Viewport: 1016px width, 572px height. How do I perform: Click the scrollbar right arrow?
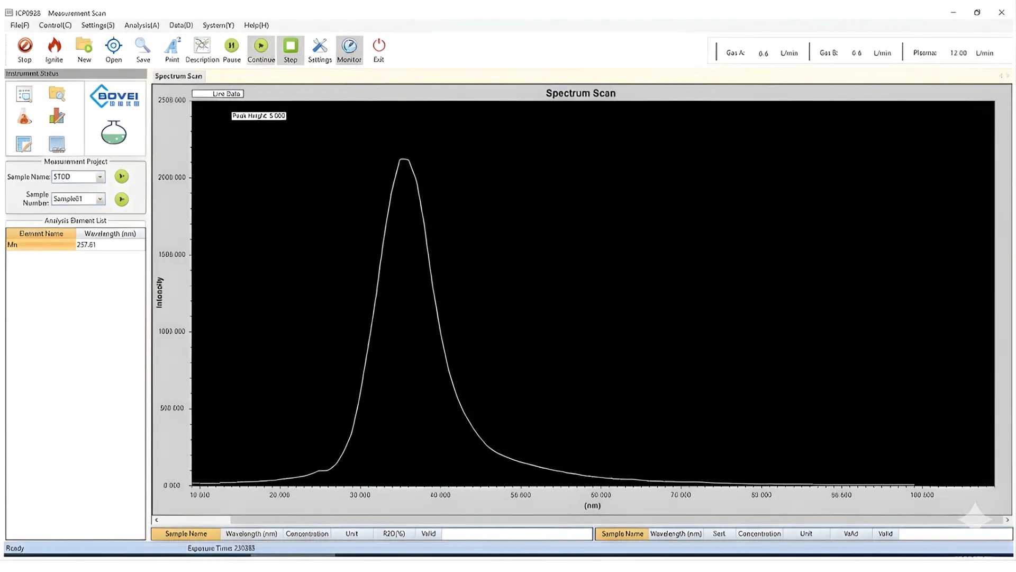click(1007, 520)
